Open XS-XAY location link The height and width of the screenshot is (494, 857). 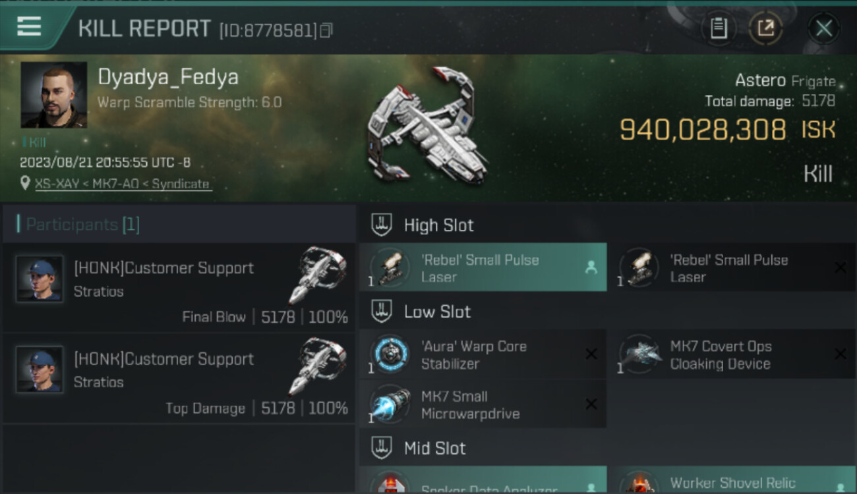[x=123, y=184]
